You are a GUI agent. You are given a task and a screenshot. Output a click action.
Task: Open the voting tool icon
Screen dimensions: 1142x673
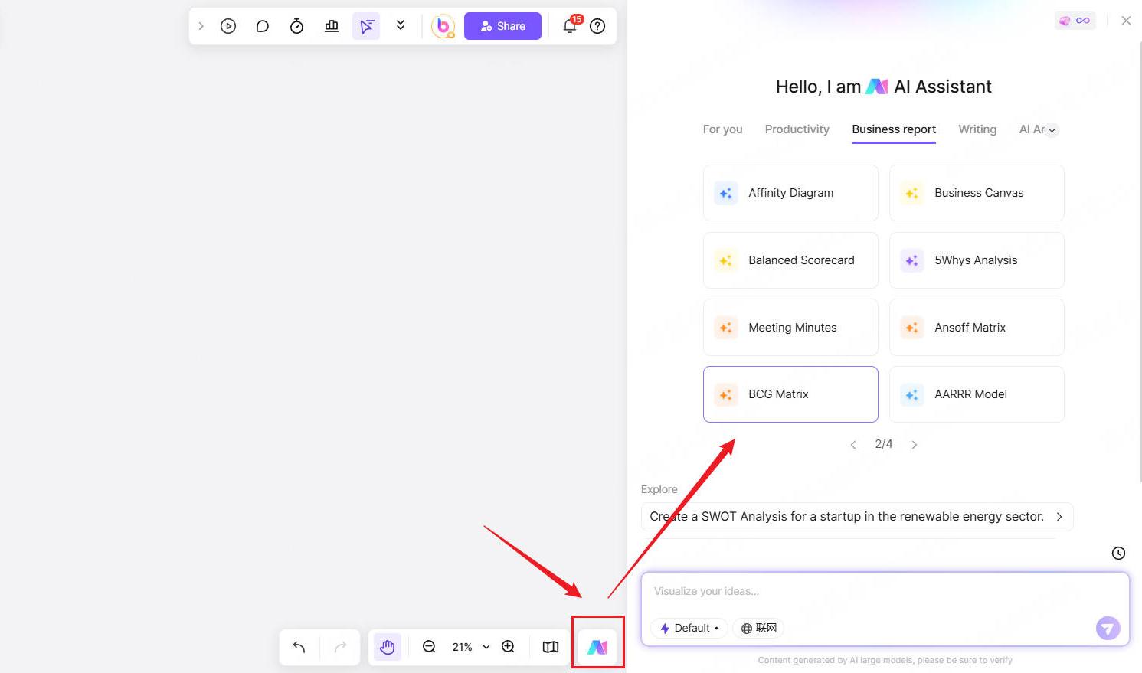pyautogui.click(x=332, y=26)
